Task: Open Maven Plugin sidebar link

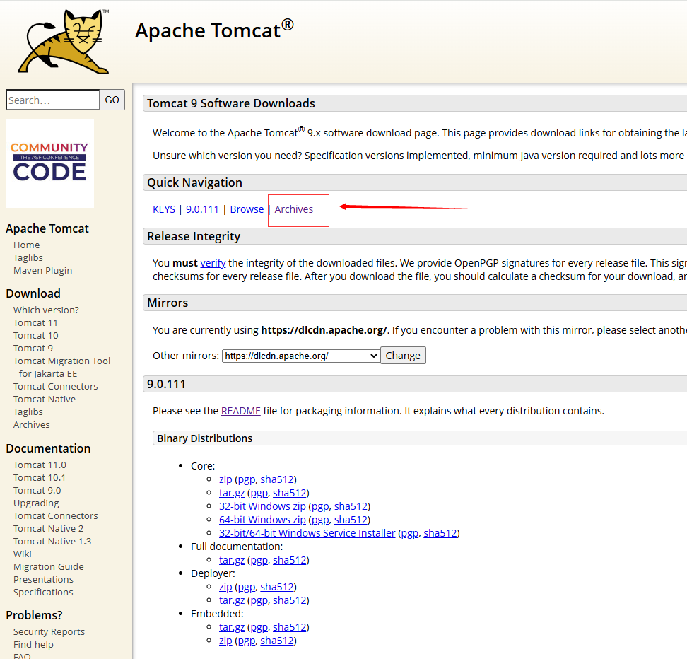Action: tap(43, 271)
